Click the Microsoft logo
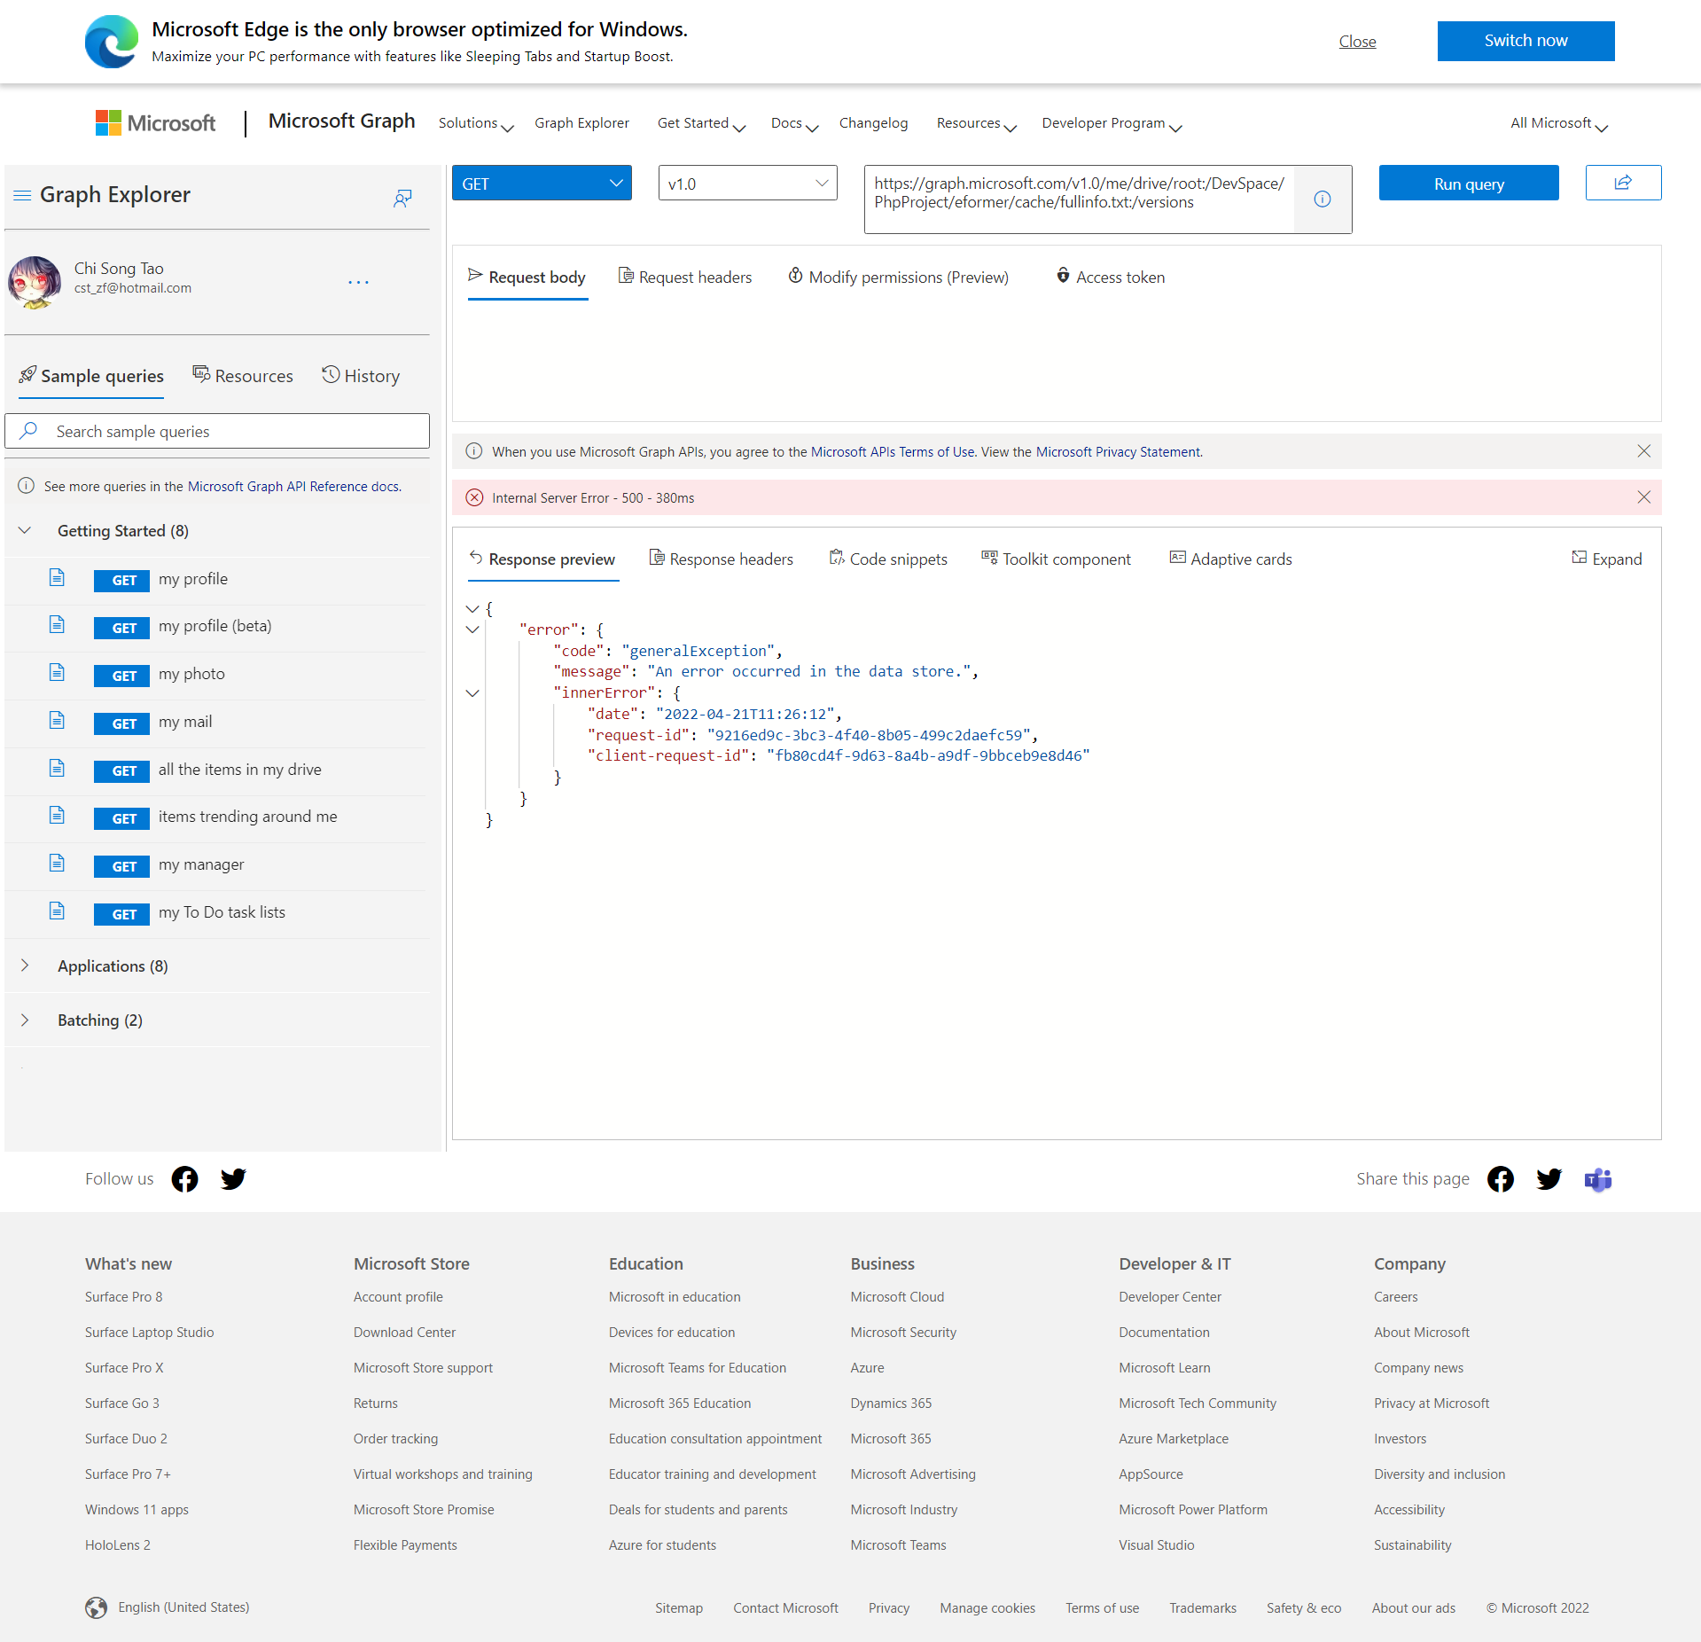This screenshot has height=1642, width=1701. (x=156, y=122)
